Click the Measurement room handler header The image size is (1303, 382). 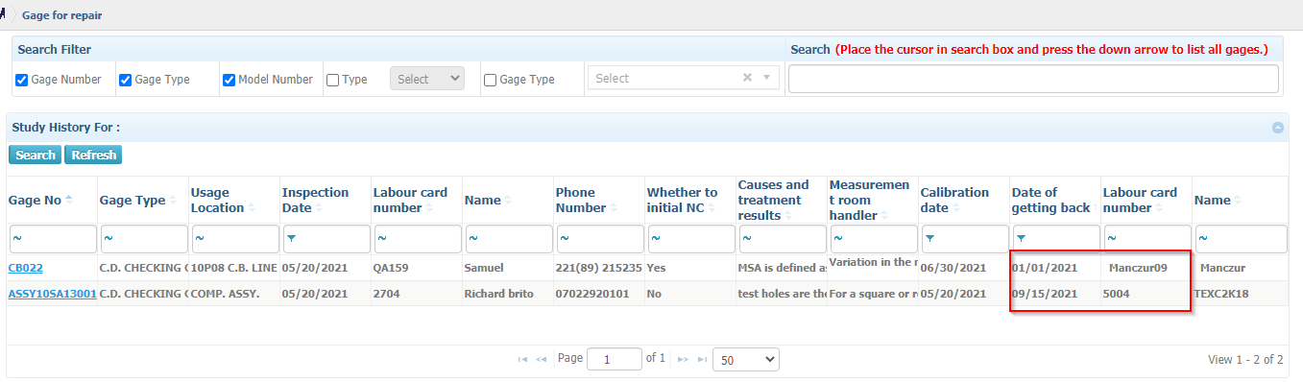(x=873, y=200)
